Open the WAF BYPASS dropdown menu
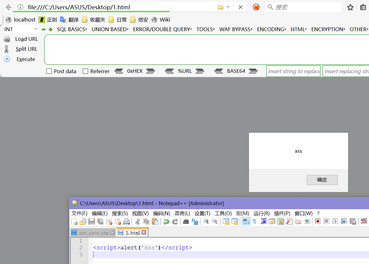 pyautogui.click(x=236, y=29)
